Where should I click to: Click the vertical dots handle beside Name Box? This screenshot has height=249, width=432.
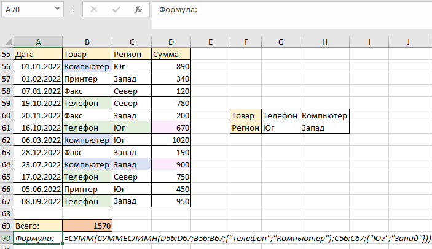tap(74, 9)
